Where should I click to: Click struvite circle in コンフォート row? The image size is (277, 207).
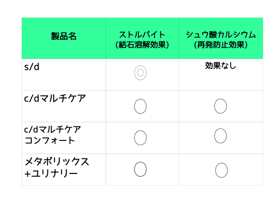[140, 138]
